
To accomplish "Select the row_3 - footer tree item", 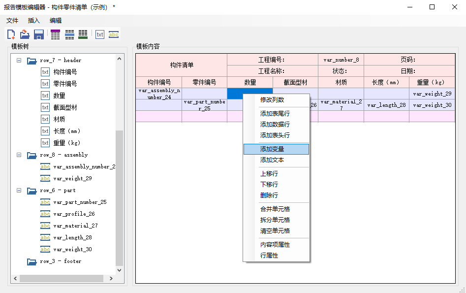I will click(61, 261).
